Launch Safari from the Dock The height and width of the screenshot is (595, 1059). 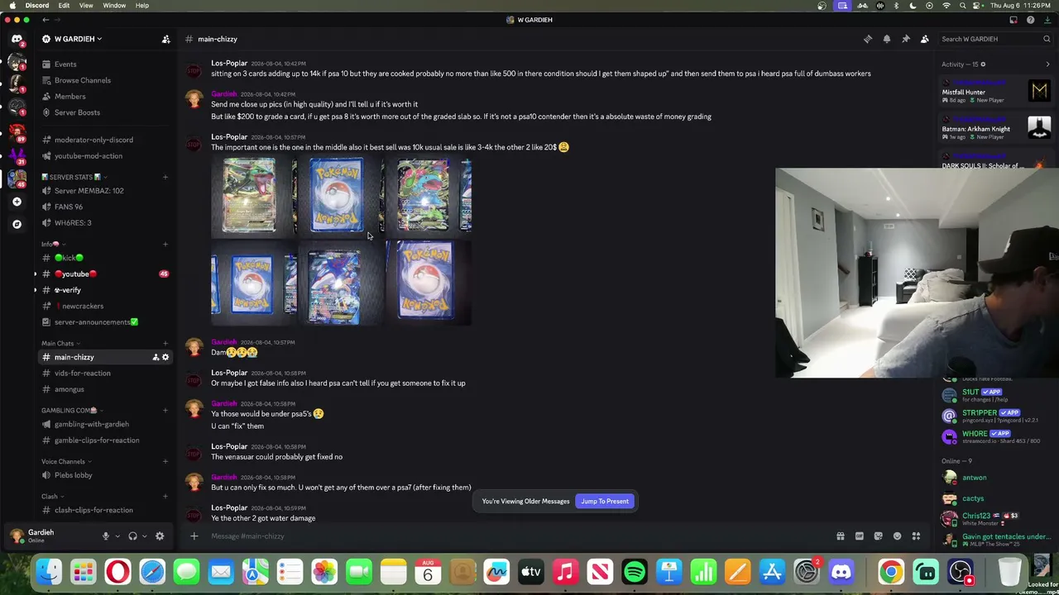click(x=152, y=572)
